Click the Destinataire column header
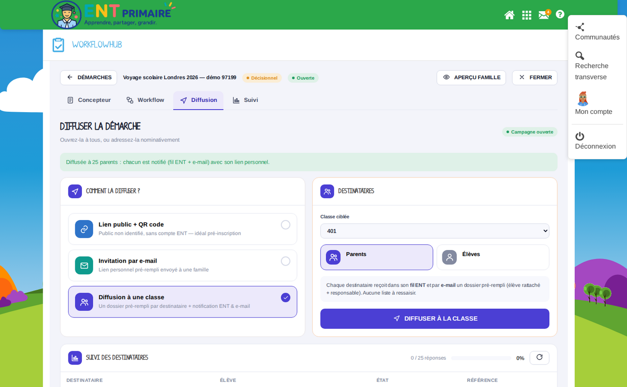Viewport: 627px width, 387px height. pyautogui.click(x=84, y=380)
